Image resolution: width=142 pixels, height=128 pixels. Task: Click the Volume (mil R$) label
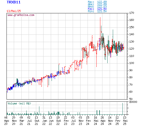coord(19,103)
